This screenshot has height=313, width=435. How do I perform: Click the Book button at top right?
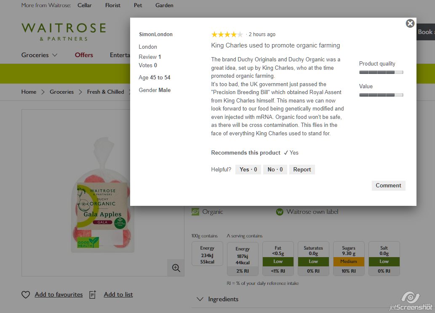[426, 32]
